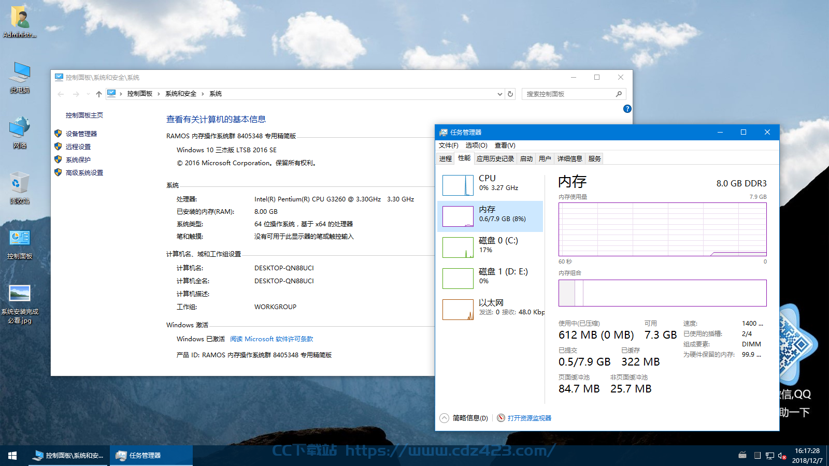829x466 pixels.
Task: Click forward arrow in the control panel window
Action: point(76,94)
